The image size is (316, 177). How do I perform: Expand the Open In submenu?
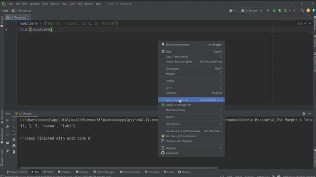191,117
